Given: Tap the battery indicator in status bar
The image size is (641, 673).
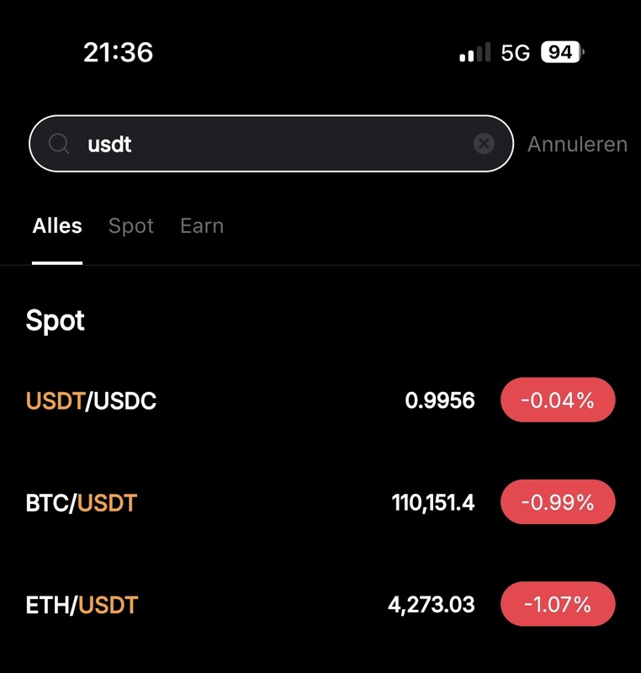Looking at the screenshot, I should click(562, 52).
